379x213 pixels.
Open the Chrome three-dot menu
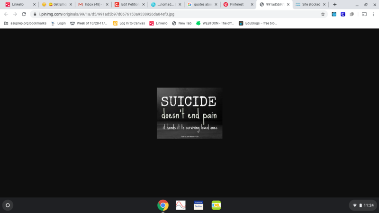[373, 14]
